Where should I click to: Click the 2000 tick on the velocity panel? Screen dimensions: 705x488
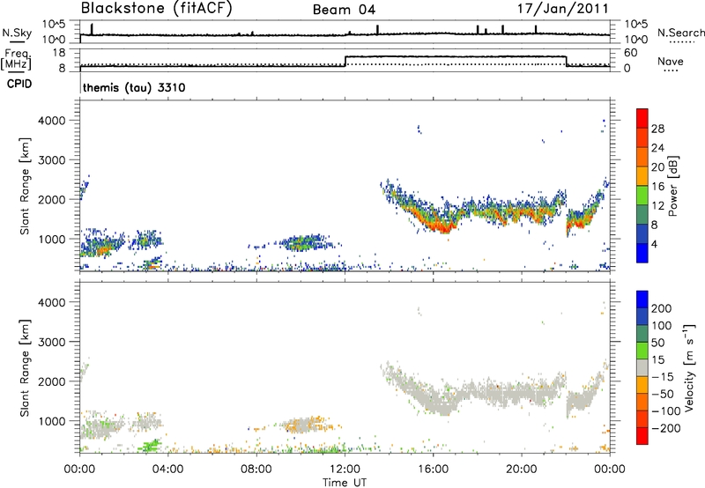(51, 381)
